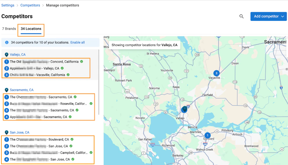Click green check next to Vallejo, CA competitor
This screenshot has height=165, width=288.
[x=62, y=68]
